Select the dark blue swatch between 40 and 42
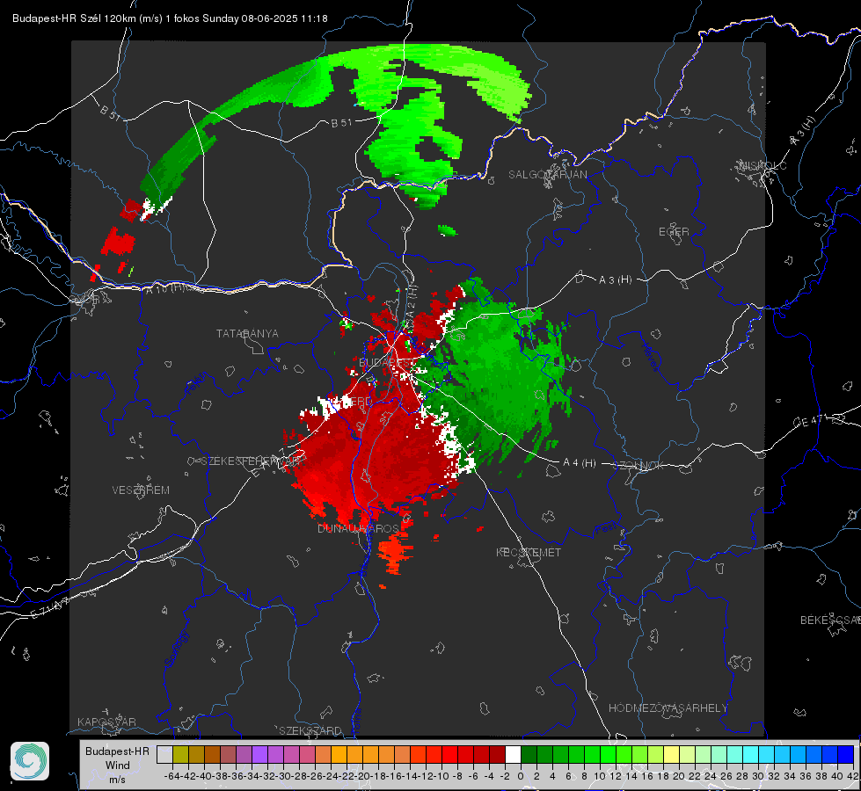861x791 pixels. [x=846, y=754]
